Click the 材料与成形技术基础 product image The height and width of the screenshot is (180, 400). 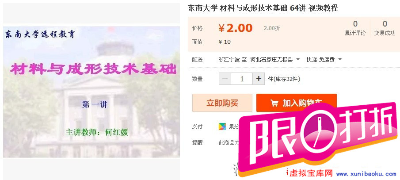(x=91, y=92)
